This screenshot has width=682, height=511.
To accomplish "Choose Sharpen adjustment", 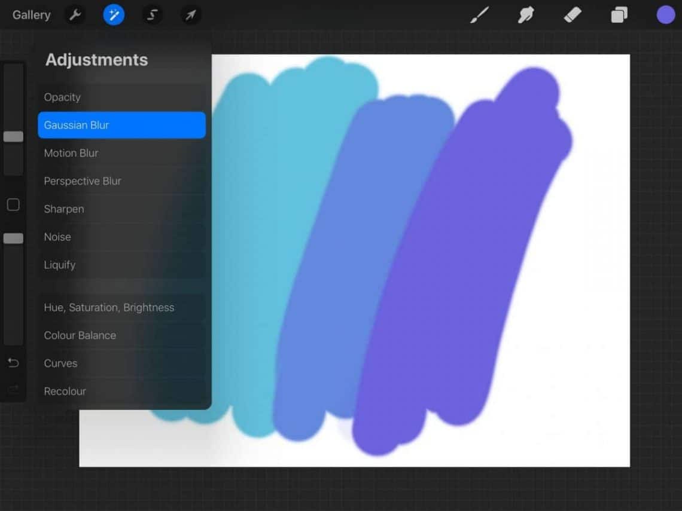I will (x=122, y=209).
